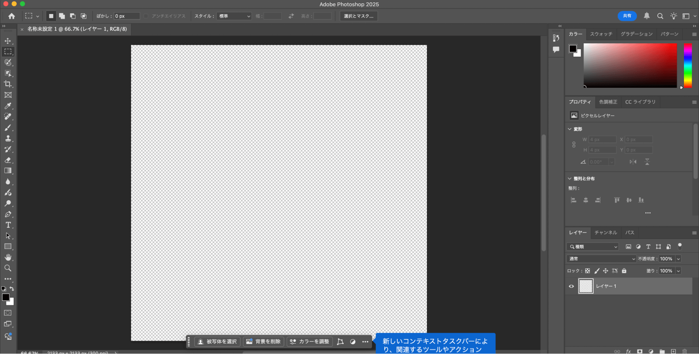Open the Search icon in top bar
Viewport: 699px width, 354px height.
pyautogui.click(x=660, y=16)
